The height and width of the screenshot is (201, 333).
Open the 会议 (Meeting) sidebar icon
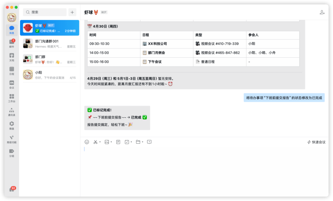coord(12,84)
